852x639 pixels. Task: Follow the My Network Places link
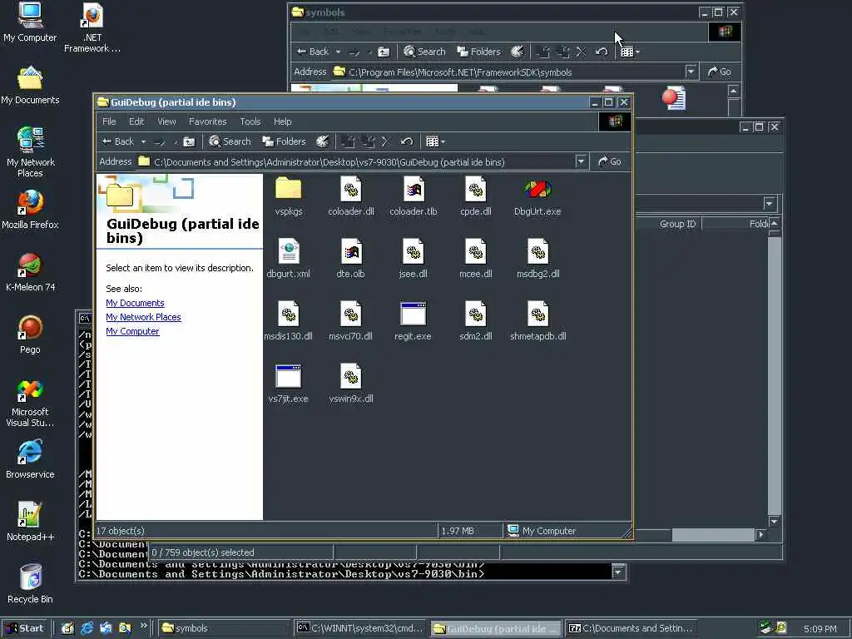(143, 317)
